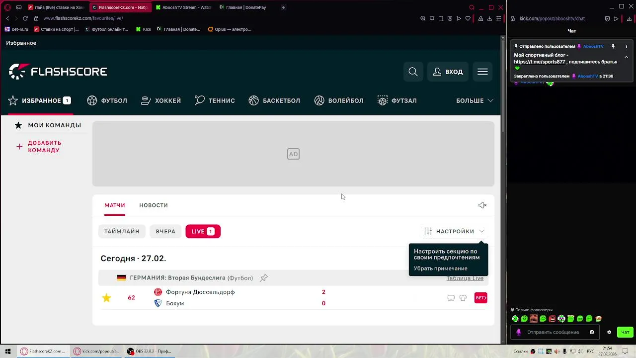Image resolution: width=636 pixels, height=358 pixels.
Task: Switch to the Матчи tab
Action: coord(115,205)
